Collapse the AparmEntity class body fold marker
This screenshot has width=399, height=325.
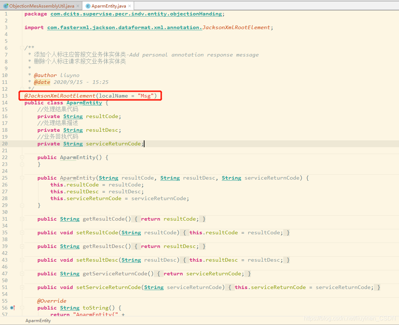[x=22, y=103]
